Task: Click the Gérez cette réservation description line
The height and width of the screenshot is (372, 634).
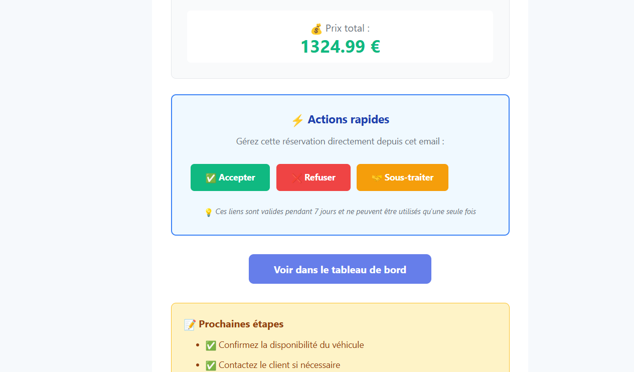Action: click(x=340, y=141)
